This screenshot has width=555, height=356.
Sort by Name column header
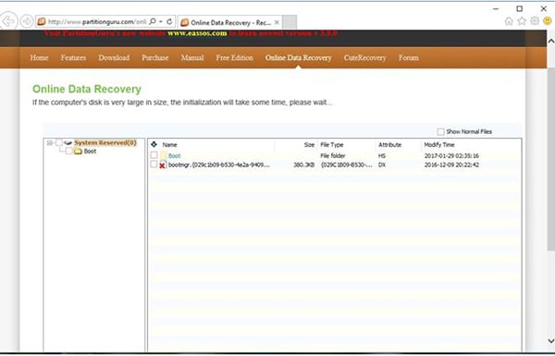point(169,145)
